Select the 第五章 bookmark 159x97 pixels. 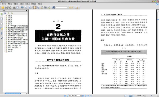coord(17,34)
